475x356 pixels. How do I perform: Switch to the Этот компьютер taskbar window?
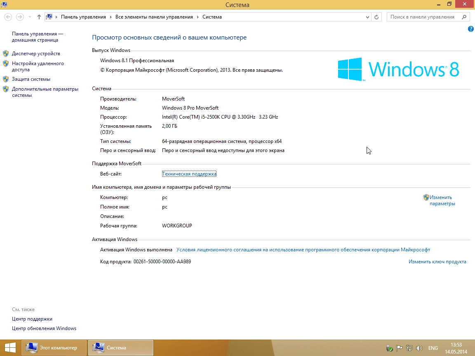tap(54, 347)
